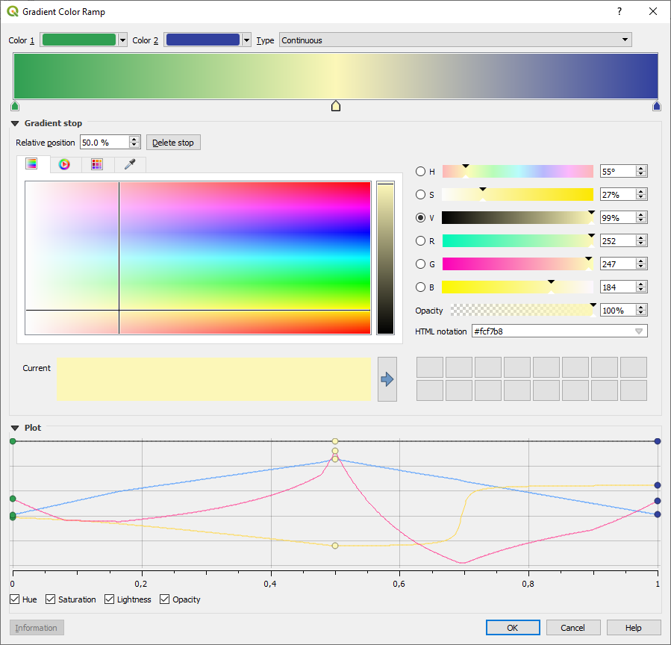Collapse the Gradient stop section
The image size is (671, 645).
pyautogui.click(x=15, y=123)
